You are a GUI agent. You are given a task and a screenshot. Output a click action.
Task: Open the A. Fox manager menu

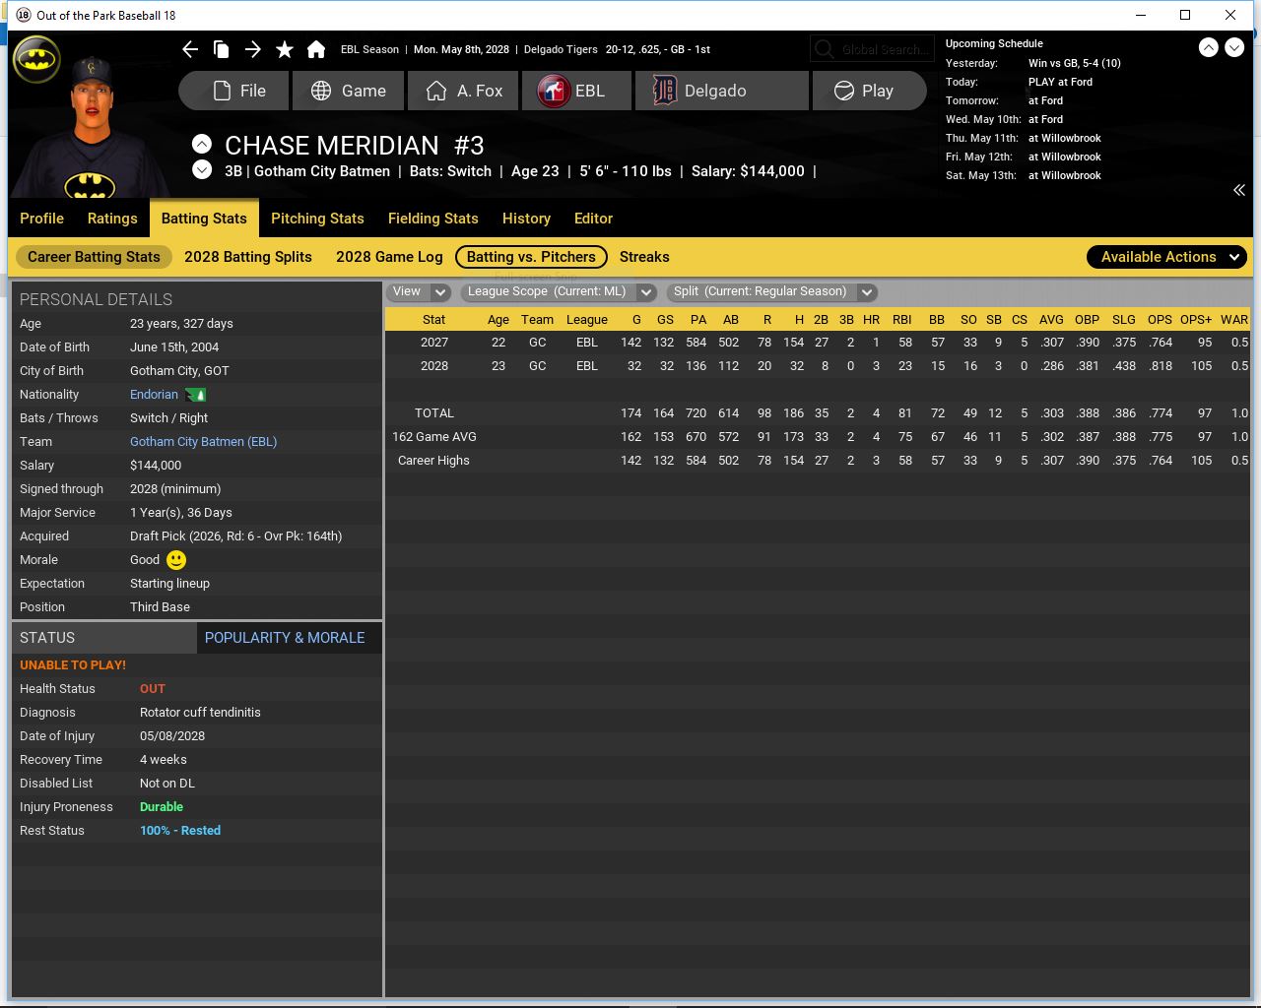[465, 91]
